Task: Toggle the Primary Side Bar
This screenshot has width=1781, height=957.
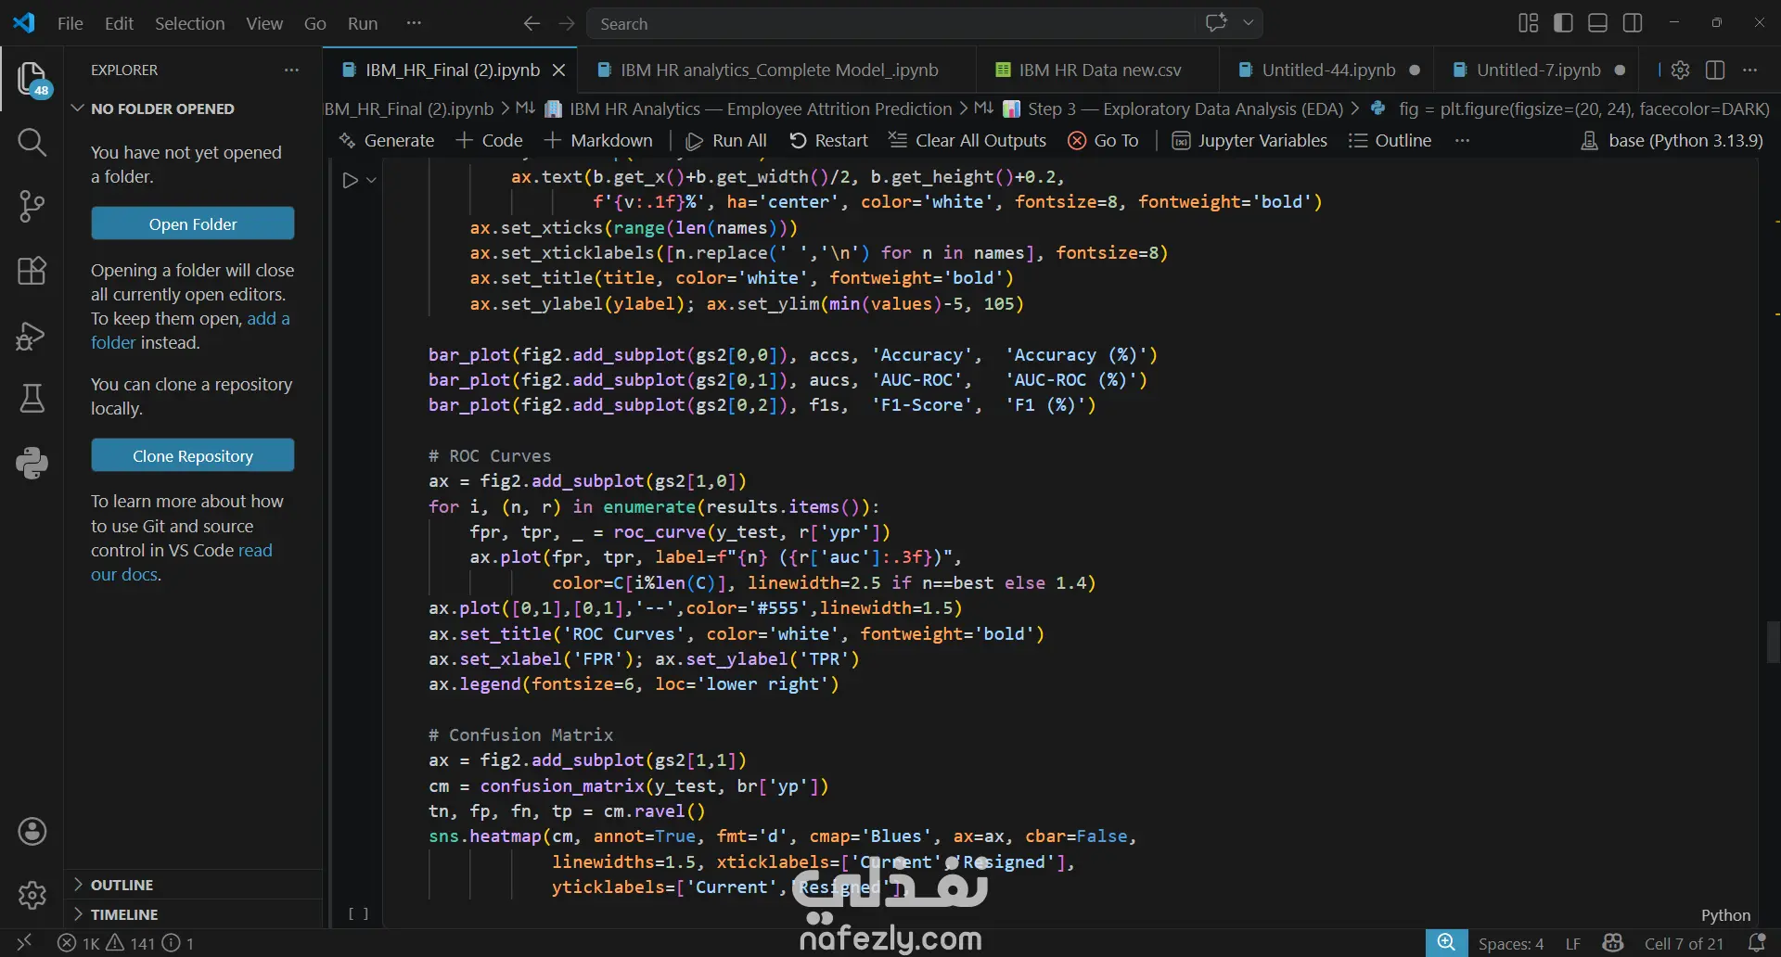Action: pyautogui.click(x=1563, y=23)
